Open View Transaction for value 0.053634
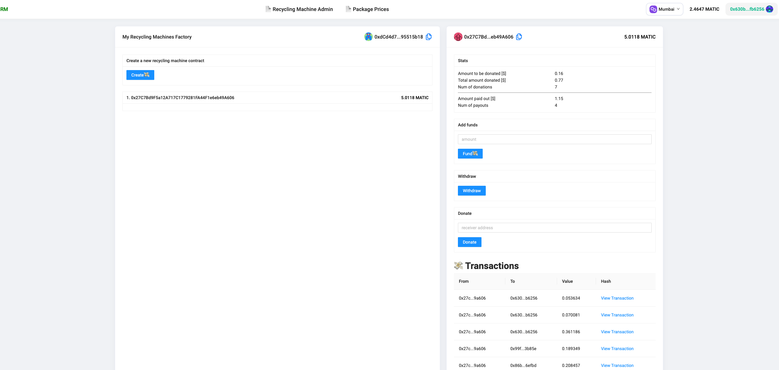The width and height of the screenshot is (779, 370). [x=617, y=298]
